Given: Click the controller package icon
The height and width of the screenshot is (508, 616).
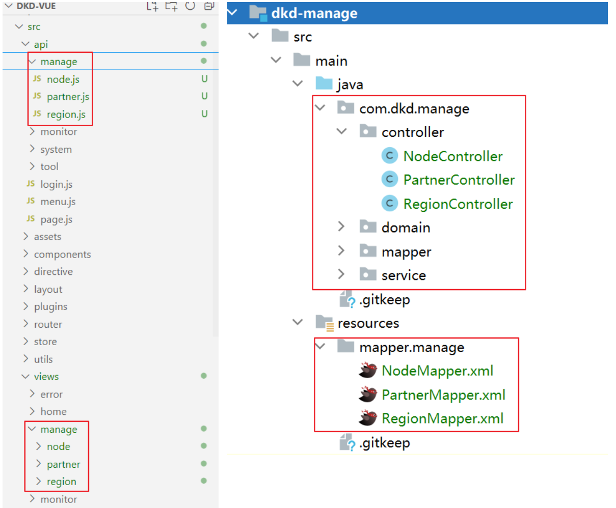Looking at the screenshot, I should tap(368, 131).
